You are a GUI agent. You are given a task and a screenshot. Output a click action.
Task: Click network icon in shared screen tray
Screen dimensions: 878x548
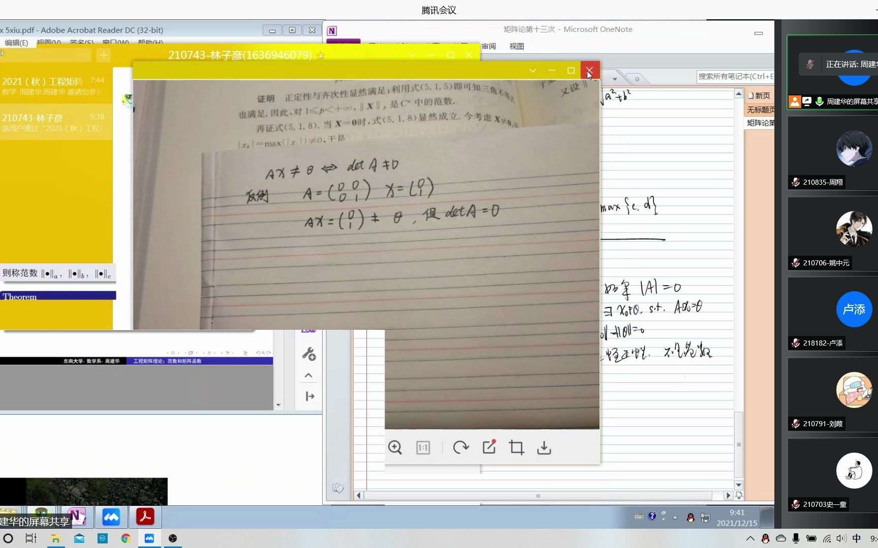tap(705, 518)
